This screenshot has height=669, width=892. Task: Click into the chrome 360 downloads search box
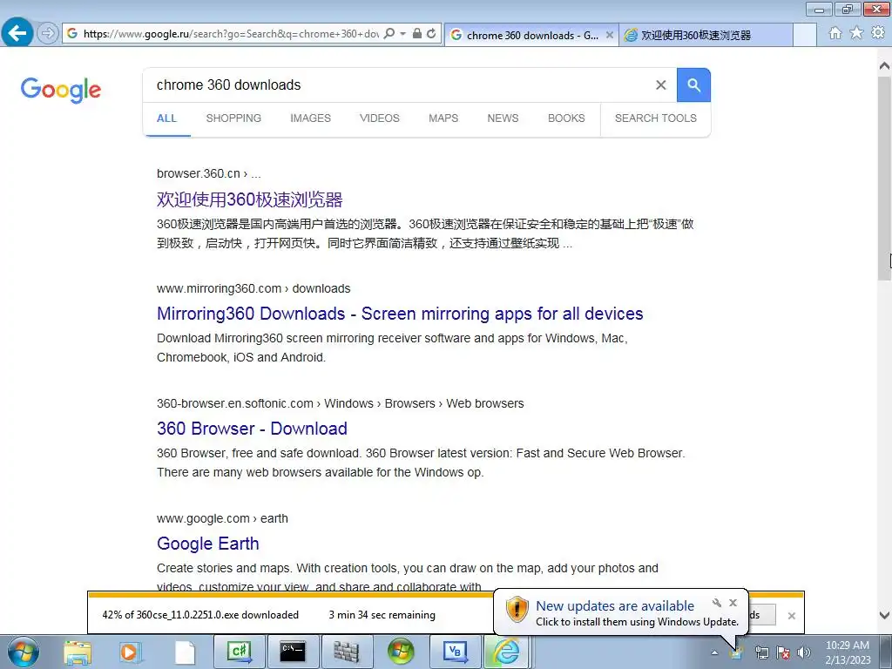pos(398,84)
